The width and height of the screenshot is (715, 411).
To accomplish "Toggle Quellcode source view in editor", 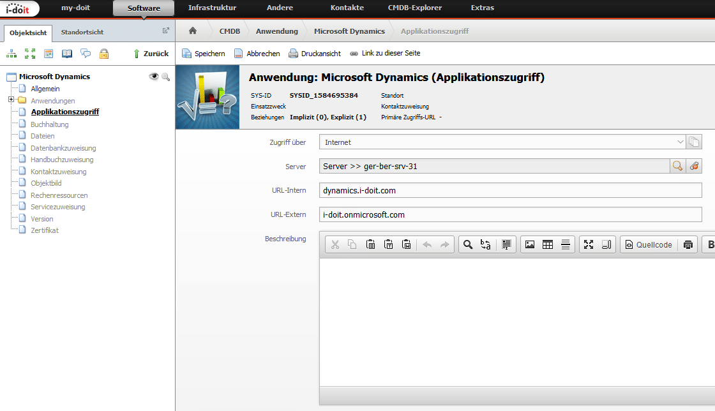I will pos(649,244).
